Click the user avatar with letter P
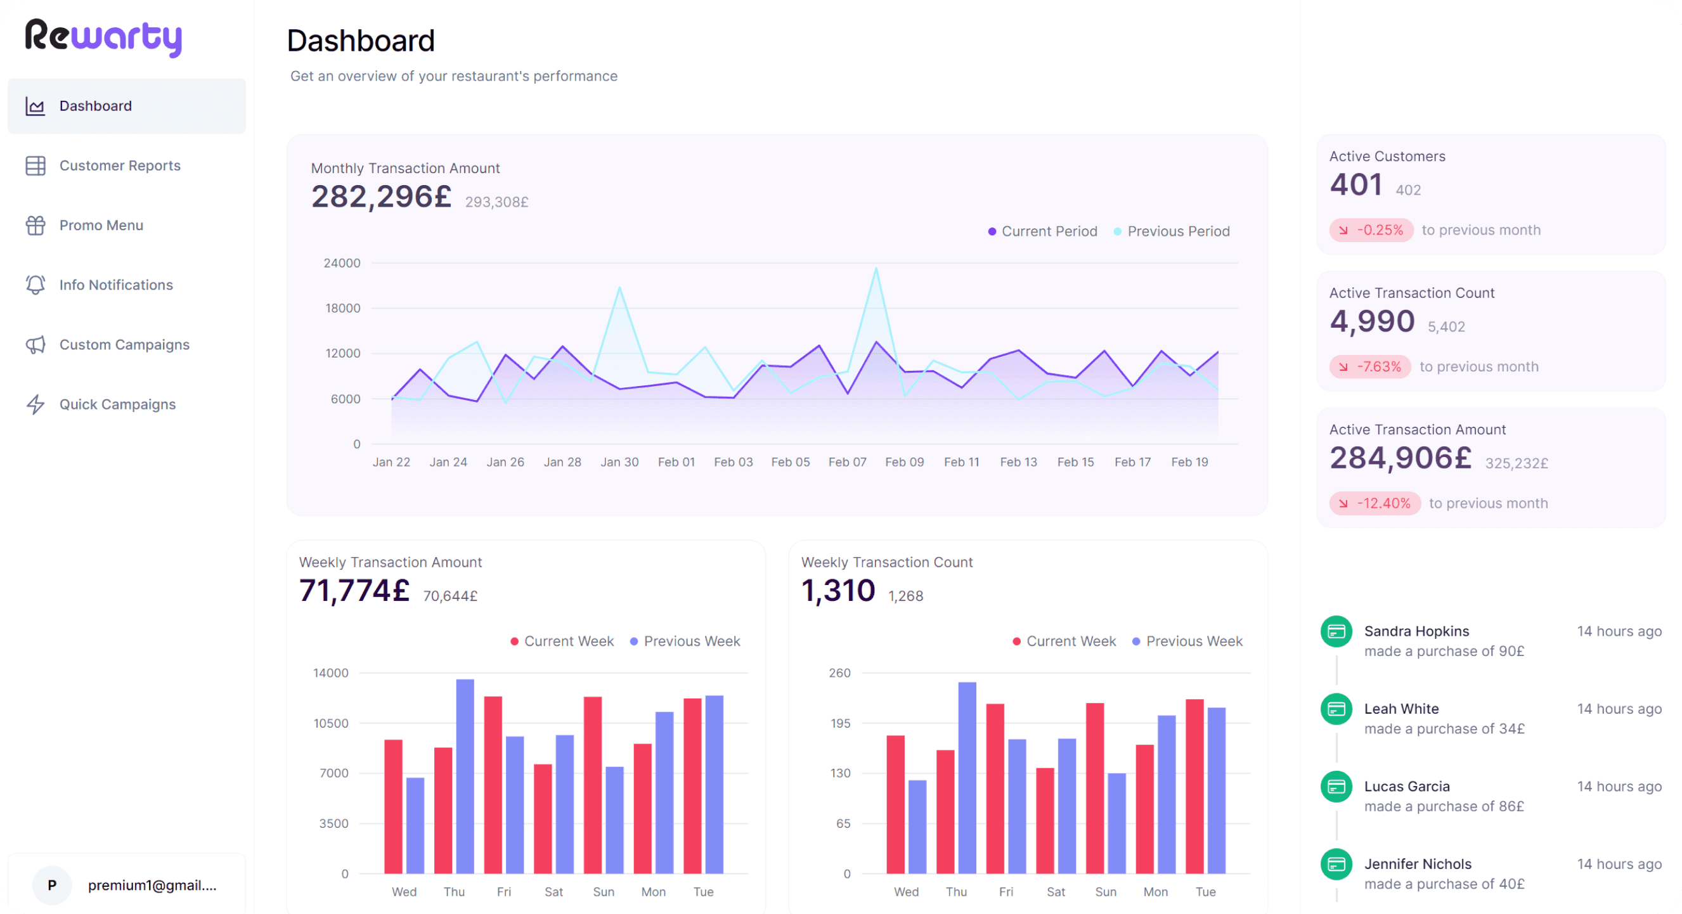 51,885
